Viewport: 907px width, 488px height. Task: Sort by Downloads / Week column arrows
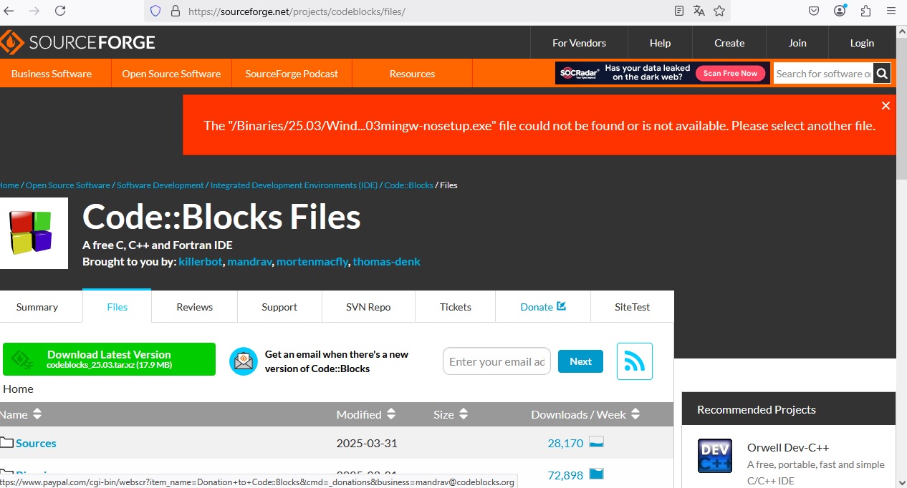(635, 414)
